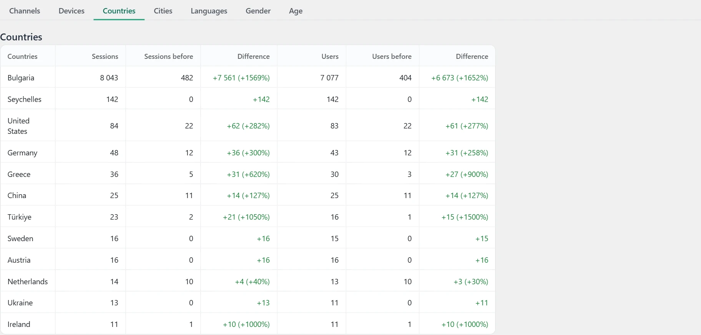Select the United States row label
This screenshot has height=335, width=701.
click(x=18, y=126)
